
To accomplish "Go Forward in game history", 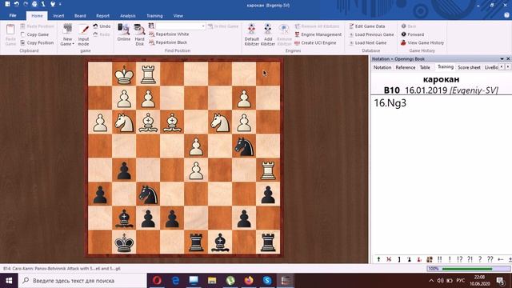I will [413, 34].
